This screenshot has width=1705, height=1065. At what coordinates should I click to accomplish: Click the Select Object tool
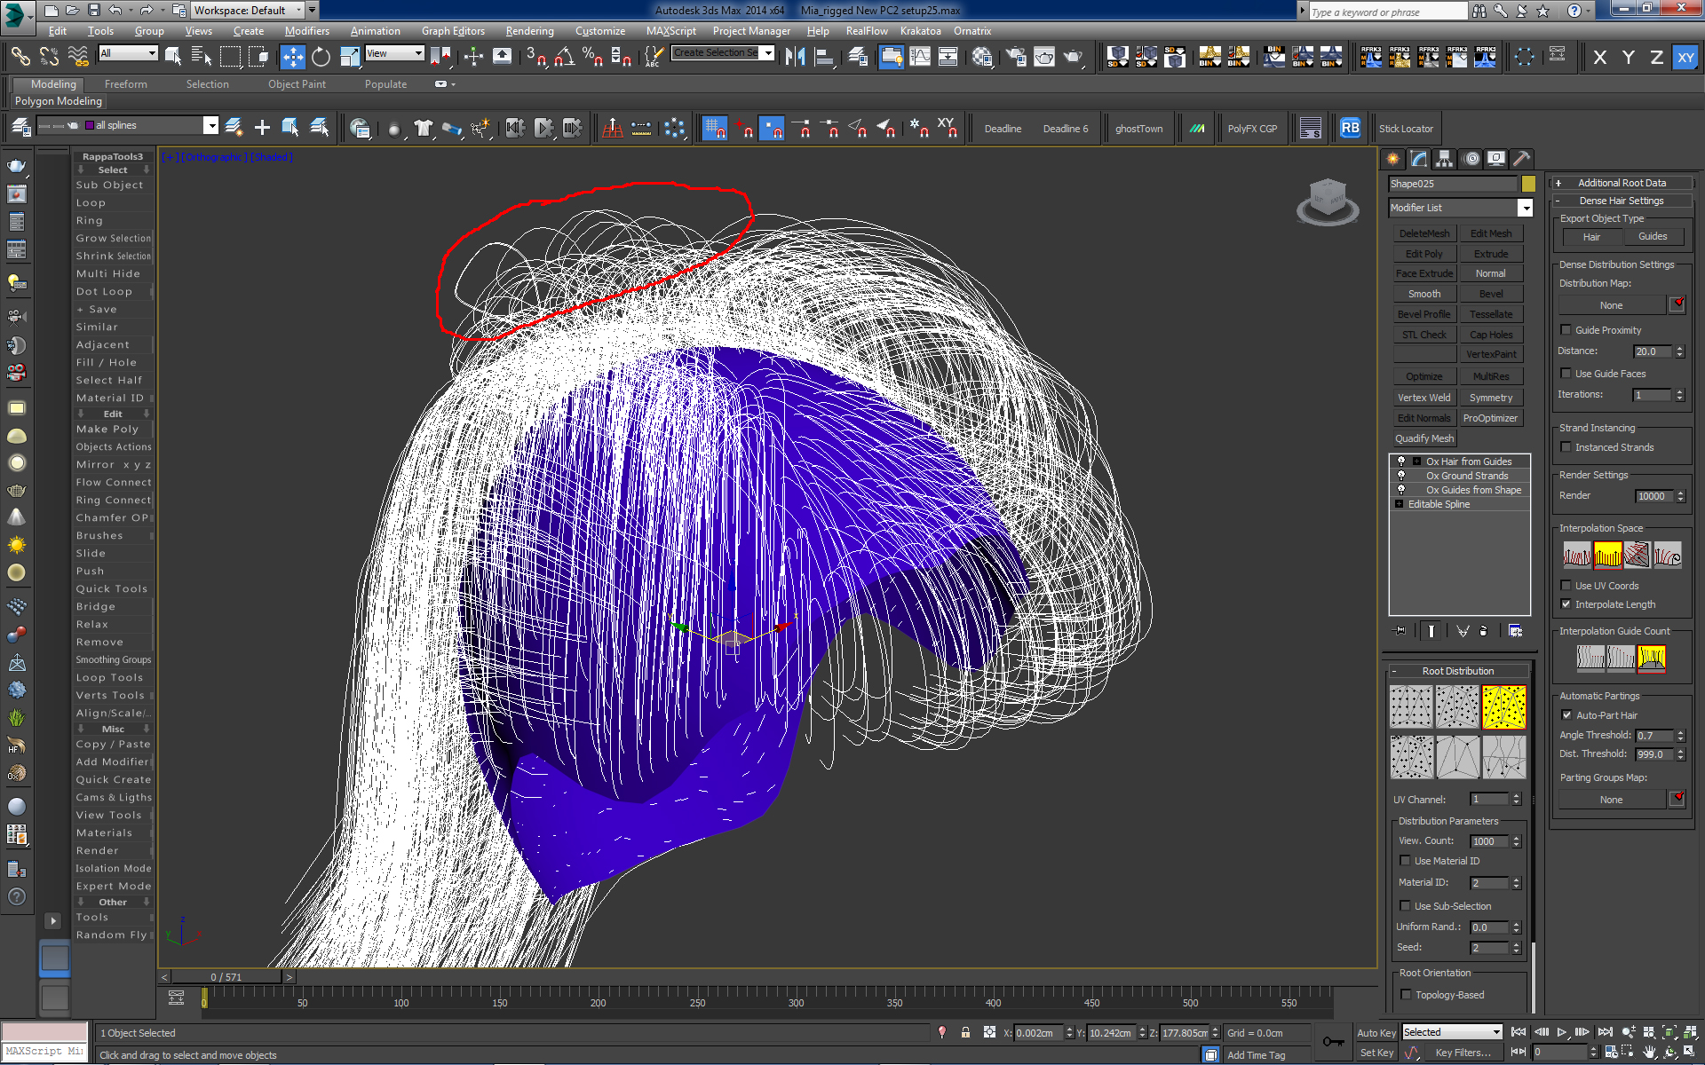coord(173,57)
